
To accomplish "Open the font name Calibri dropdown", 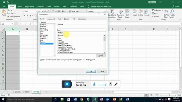I will (37, 11).
